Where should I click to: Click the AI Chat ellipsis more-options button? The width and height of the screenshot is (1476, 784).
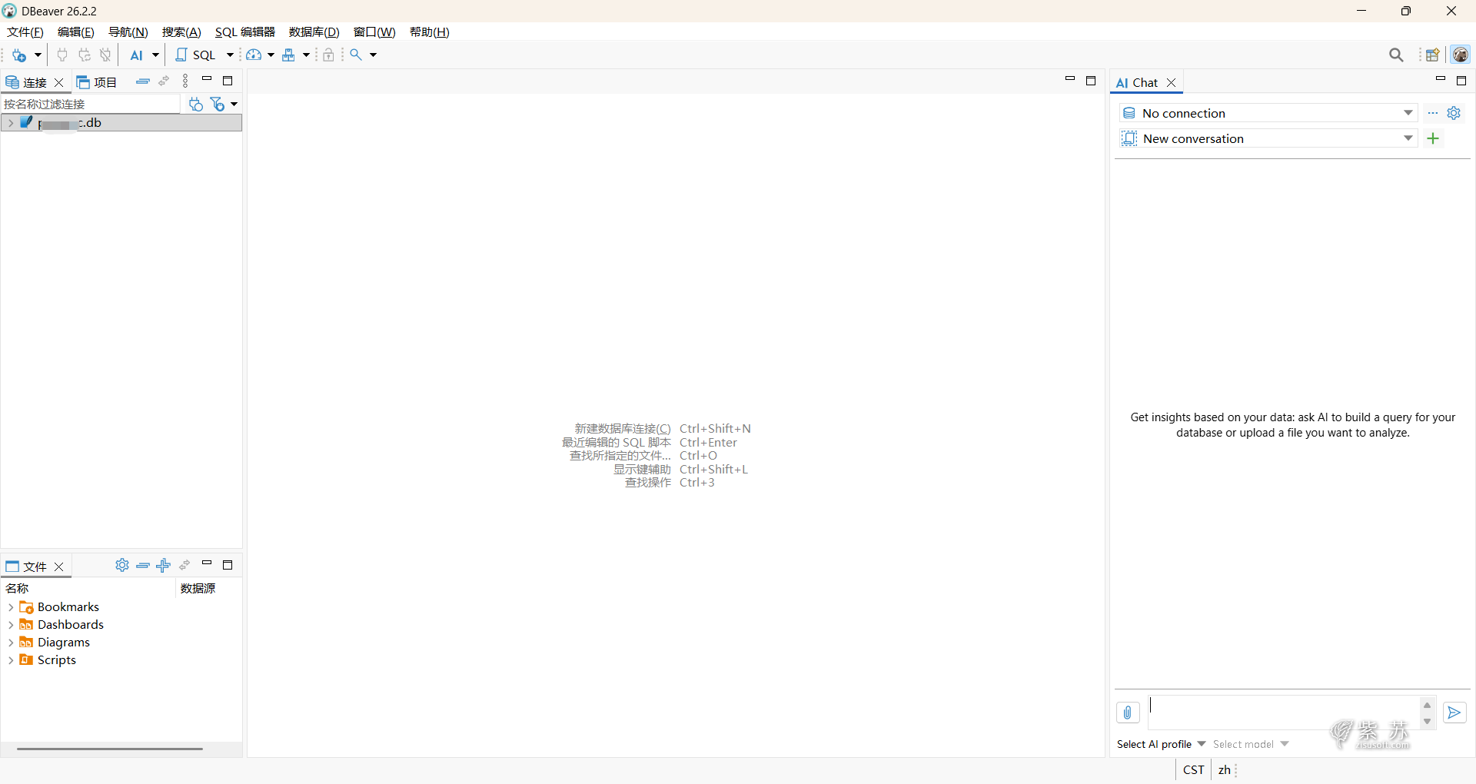[1433, 113]
